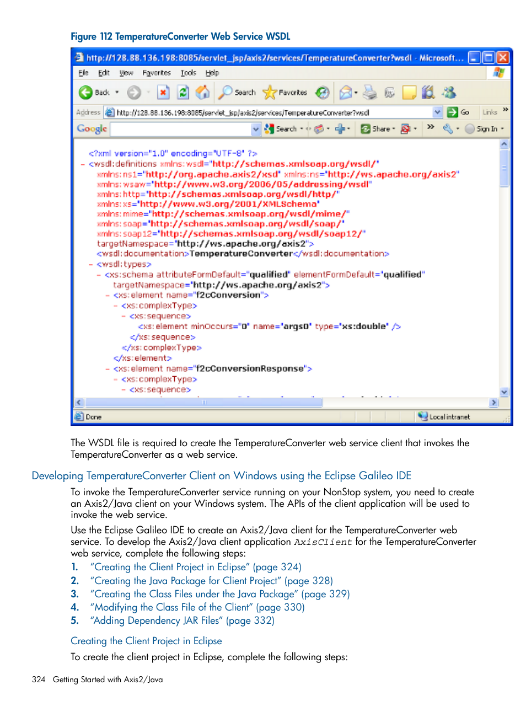Open link Creating the Java Package for Client Project

[212, 581]
